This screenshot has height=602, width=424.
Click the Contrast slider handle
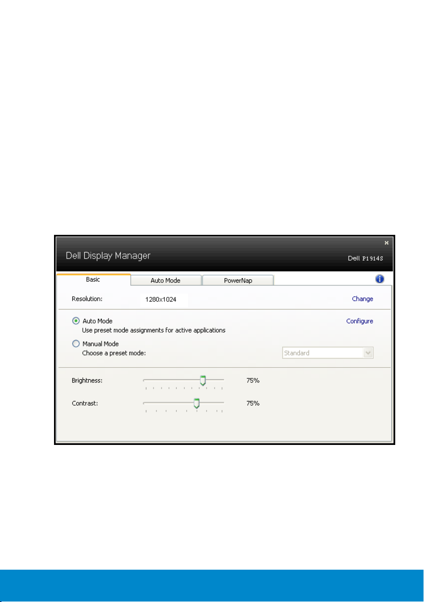197,403
